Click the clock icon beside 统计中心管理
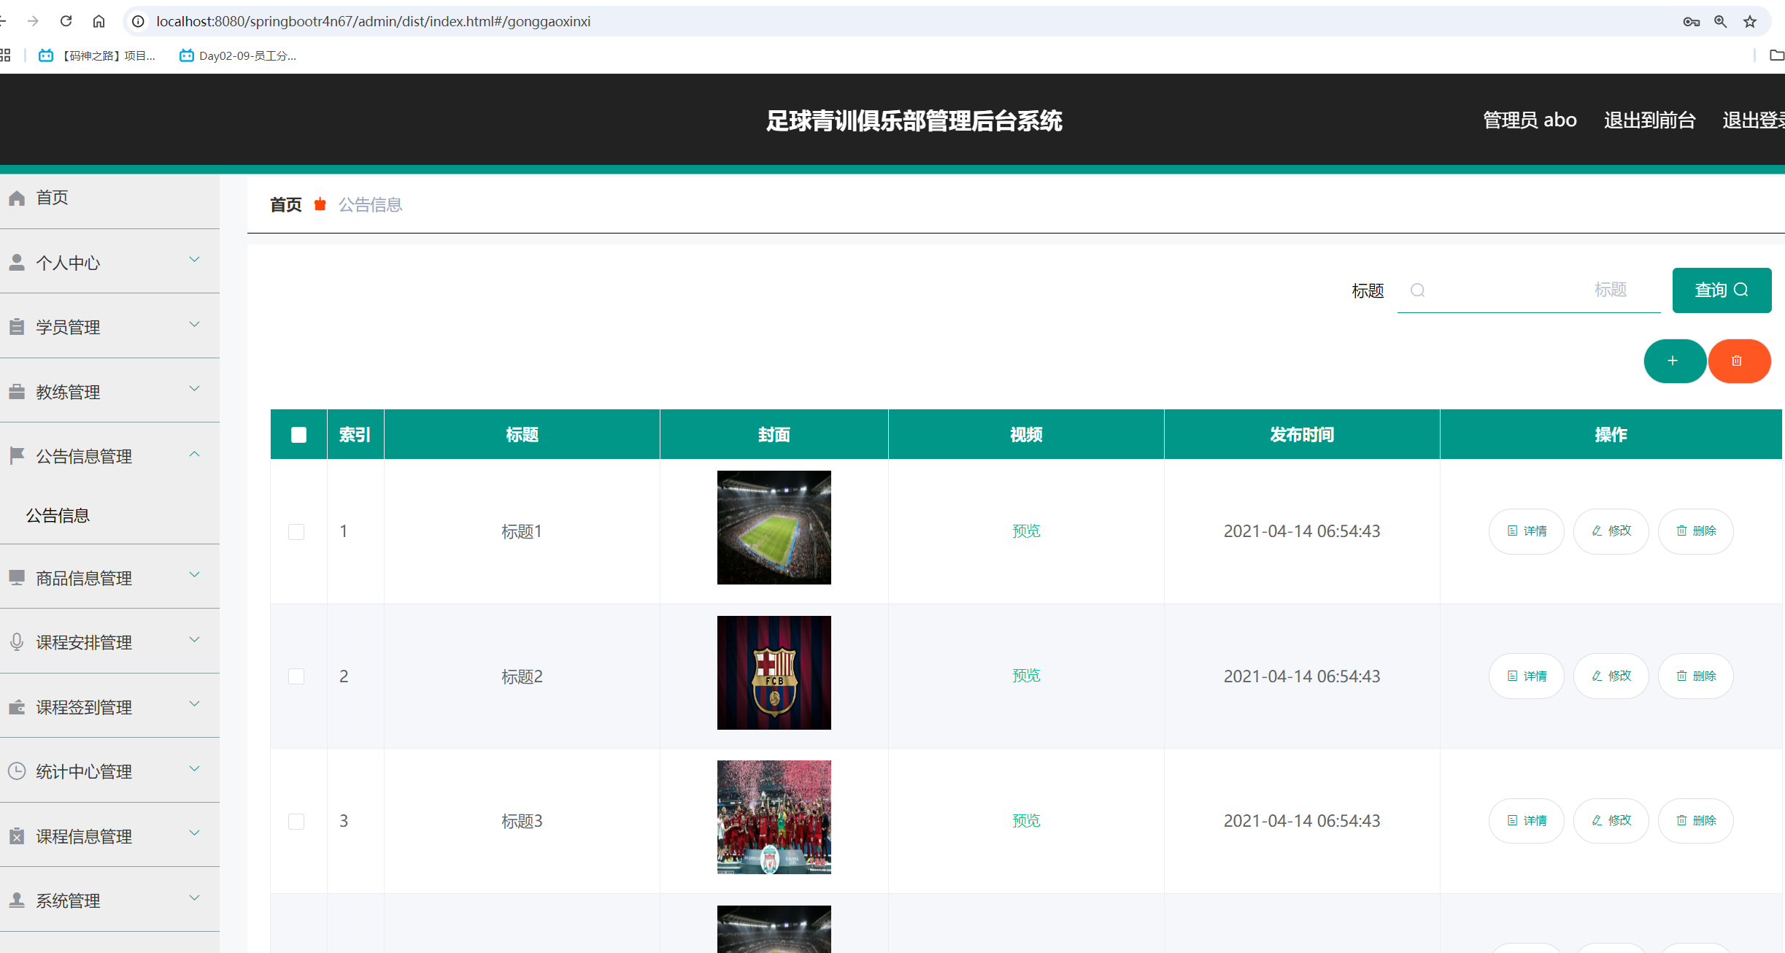The width and height of the screenshot is (1785, 953). (x=16, y=771)
